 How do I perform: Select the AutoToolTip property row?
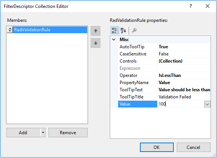pyautogui.click(x=164, y=47)
